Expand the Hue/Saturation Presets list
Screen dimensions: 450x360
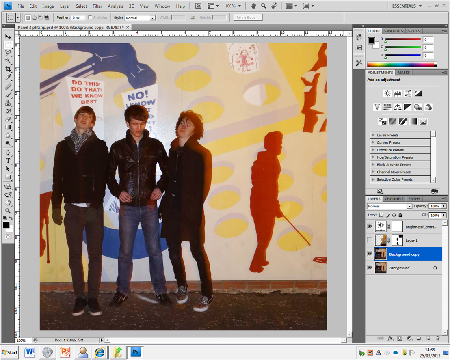373,157
